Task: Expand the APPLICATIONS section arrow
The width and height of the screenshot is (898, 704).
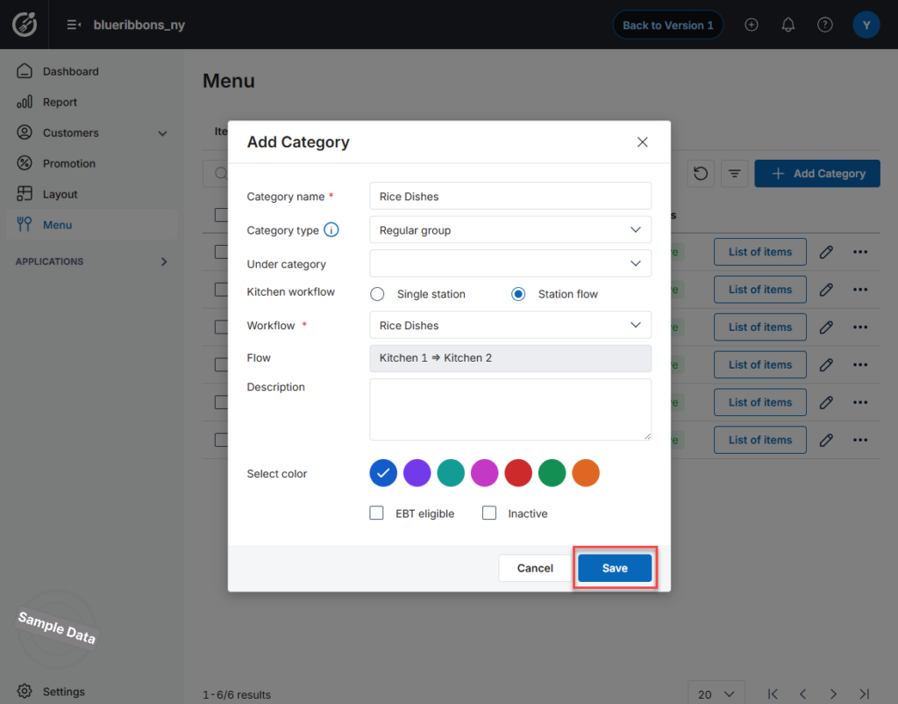Action: coord(164,262)
